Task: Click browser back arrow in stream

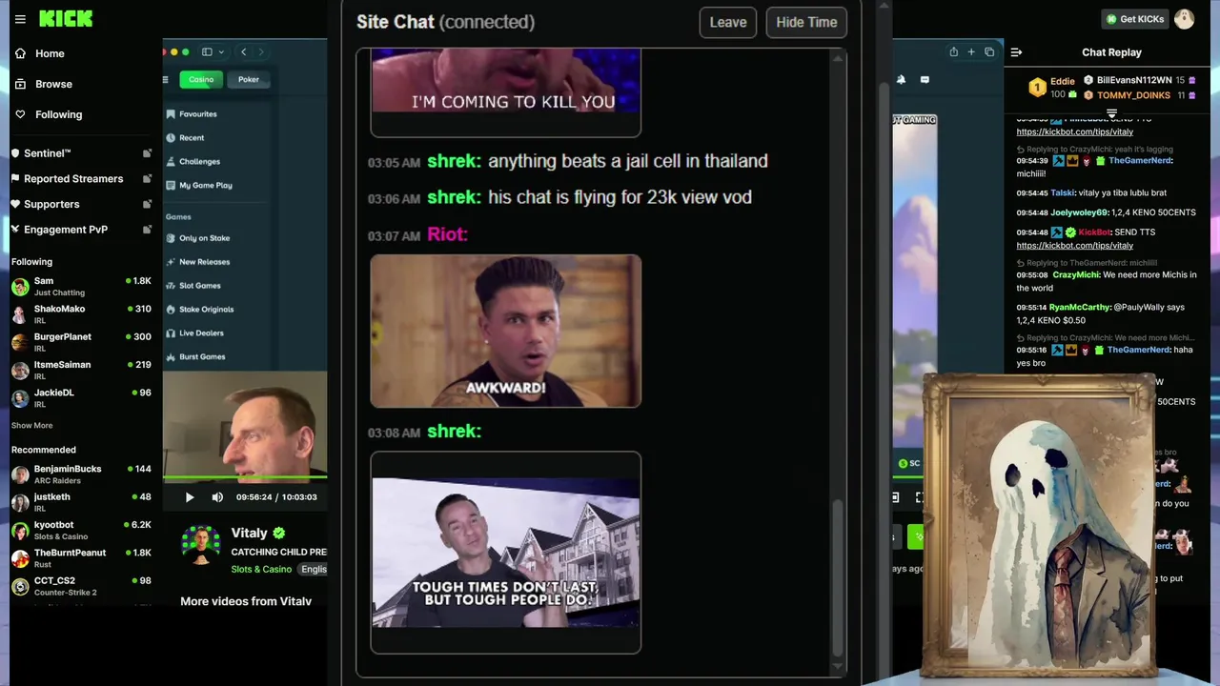Action: click(x=244, y=52)
